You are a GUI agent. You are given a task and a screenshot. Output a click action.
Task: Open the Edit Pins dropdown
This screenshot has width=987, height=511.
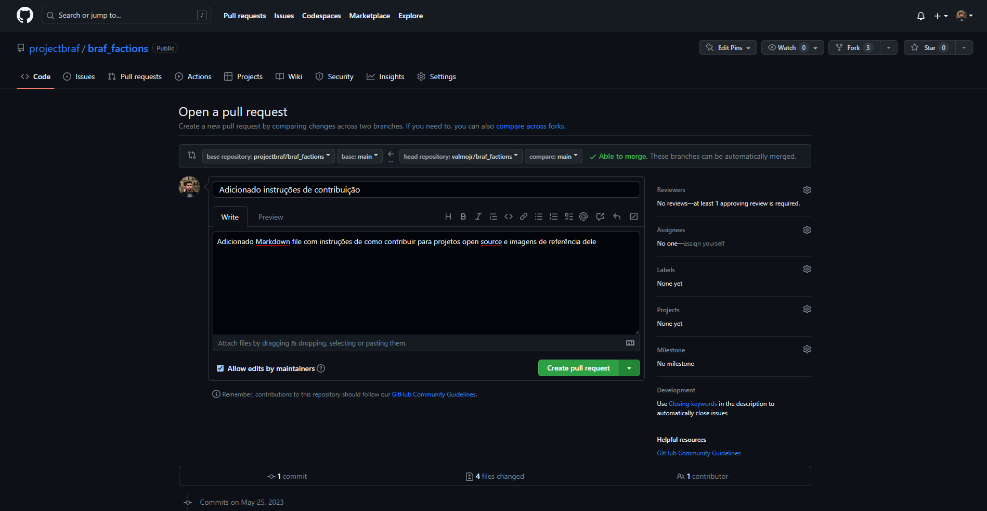click(x=728, y=47)
